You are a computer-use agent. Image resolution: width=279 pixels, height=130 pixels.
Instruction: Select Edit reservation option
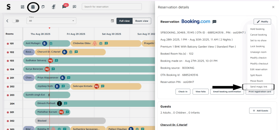coord(259,69)
